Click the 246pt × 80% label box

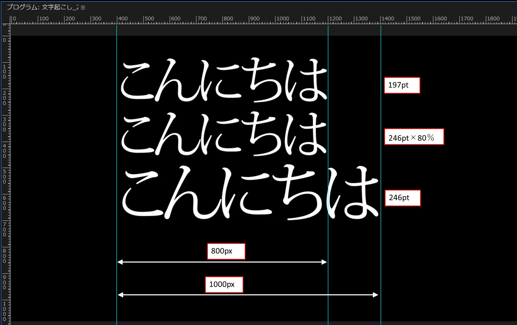pyautogui.click(x=414, y=137)
